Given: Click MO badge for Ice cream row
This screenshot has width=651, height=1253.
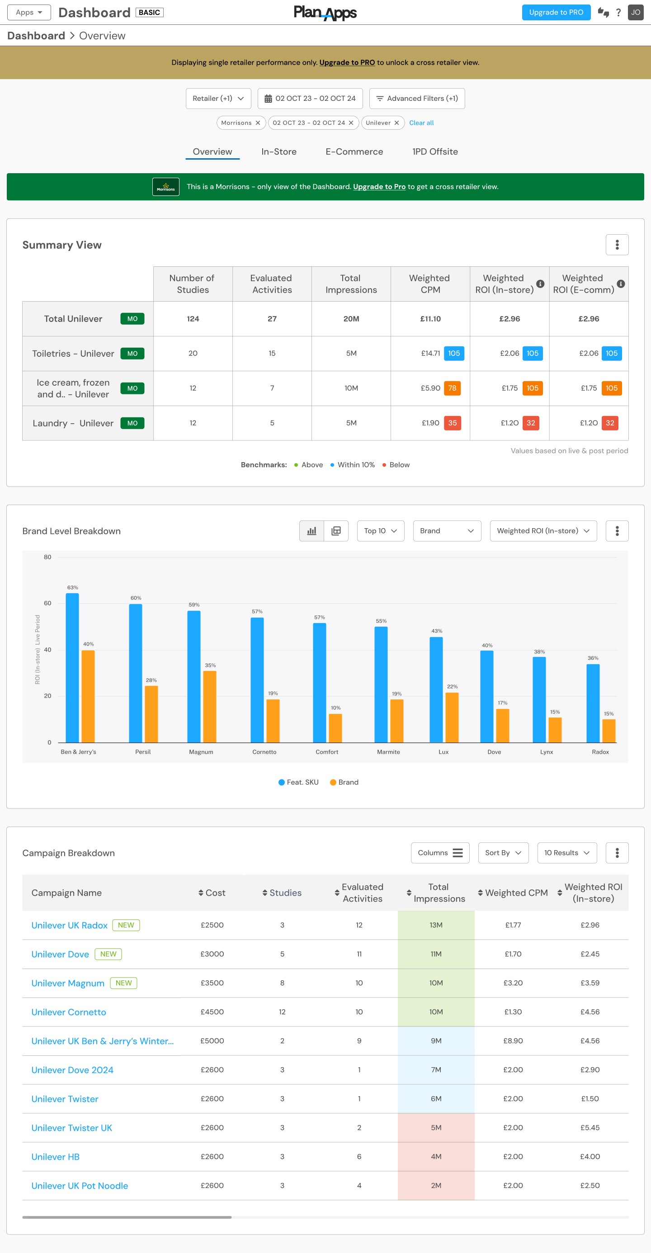Looking at the screenshot, I should pyautogui.click(x=132, y=388).
